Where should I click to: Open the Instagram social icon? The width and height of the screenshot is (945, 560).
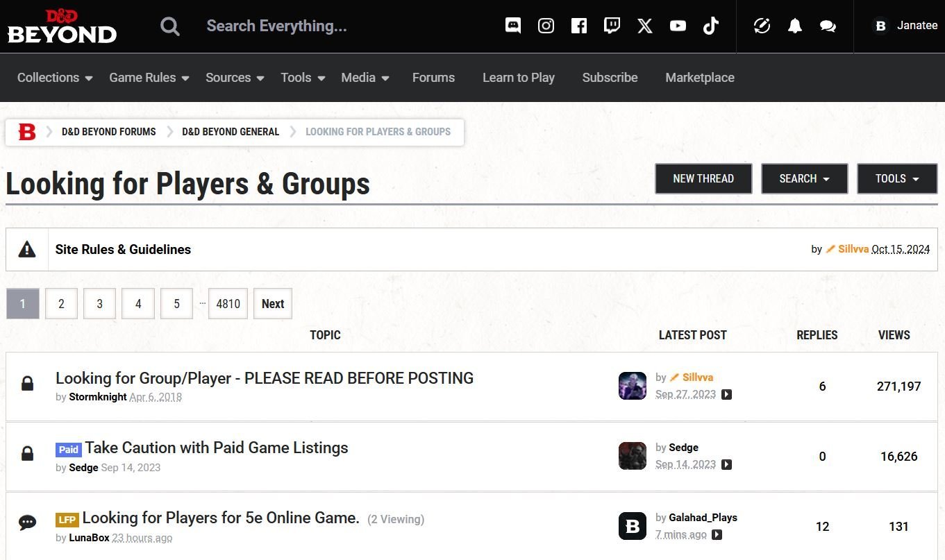click(546, 26)
